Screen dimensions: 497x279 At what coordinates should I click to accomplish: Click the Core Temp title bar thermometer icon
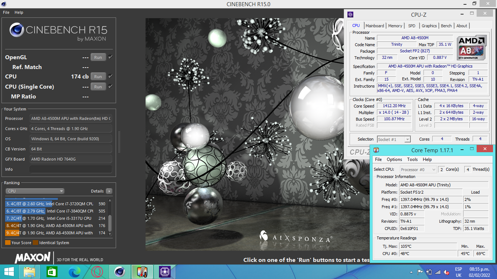[x=376, y=150]
